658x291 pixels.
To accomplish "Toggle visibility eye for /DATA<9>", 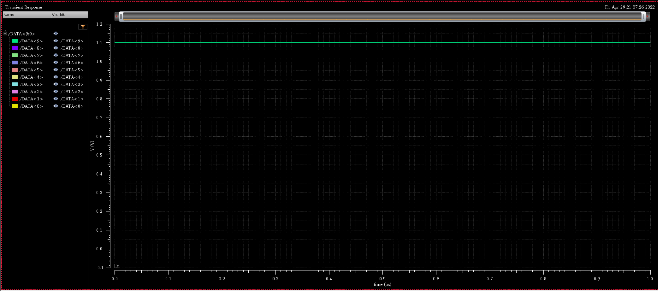I will [56, 41].
